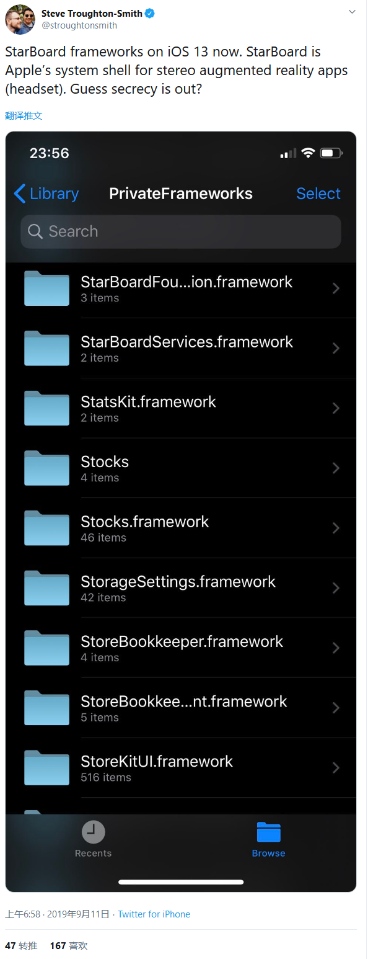Expand the Stocks.framework row chevron
This screenshot has width=368, height=959.
tap(336, 528)
